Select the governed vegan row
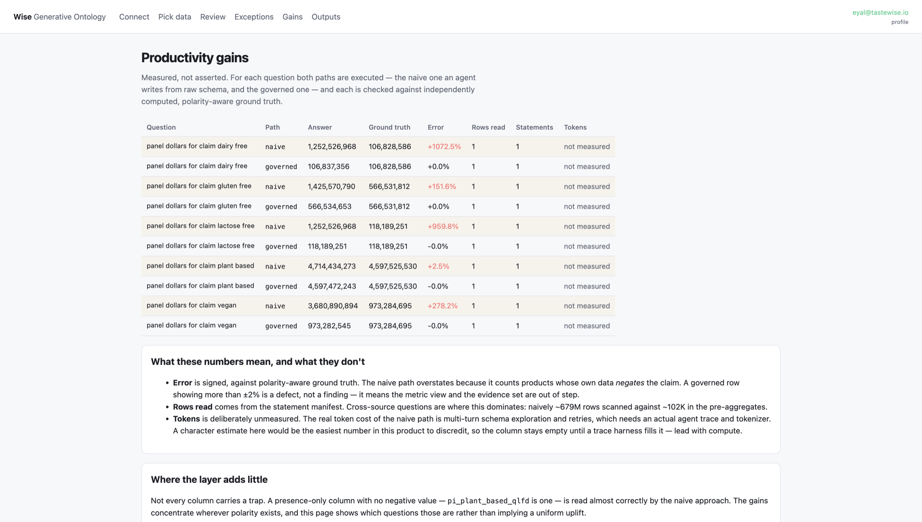Image resolution: width=922 pixels, height=522 pixels. (378, 326)
